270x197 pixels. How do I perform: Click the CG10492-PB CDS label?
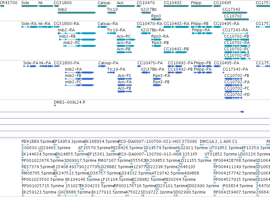pyautogui.click(x=180, y=69)
